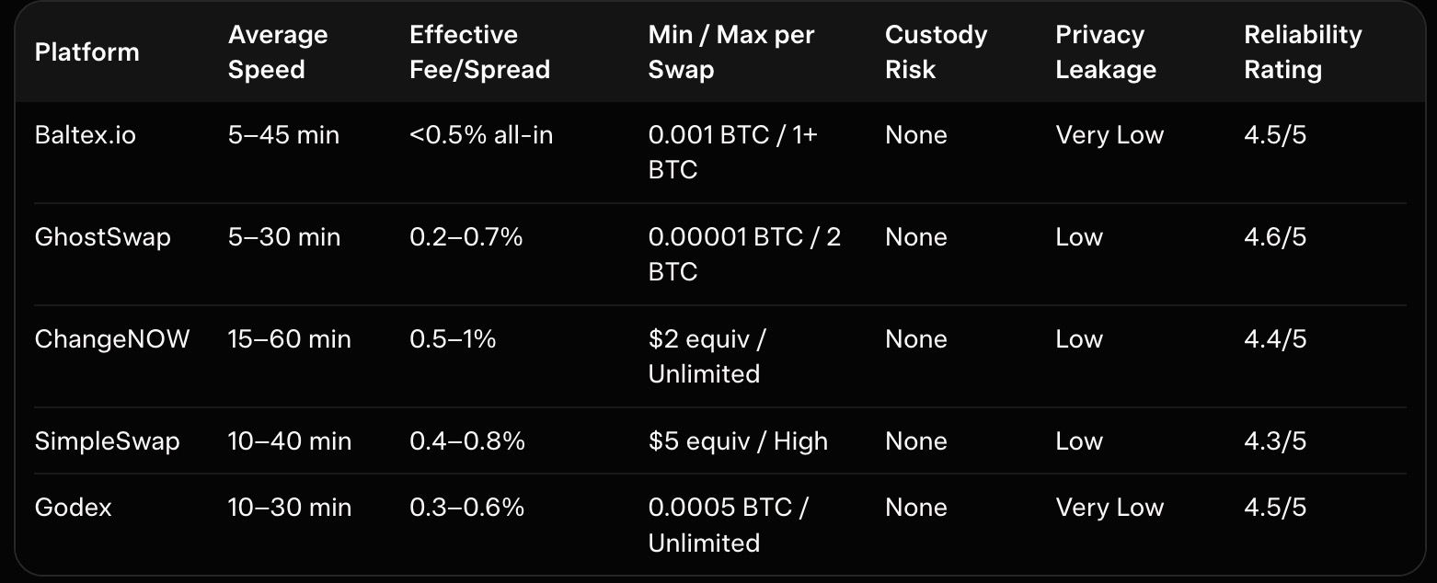Viewport: 1437px width, 583px height.
Task: Select the Custody Risk column header
Action: tap(936, 51)
